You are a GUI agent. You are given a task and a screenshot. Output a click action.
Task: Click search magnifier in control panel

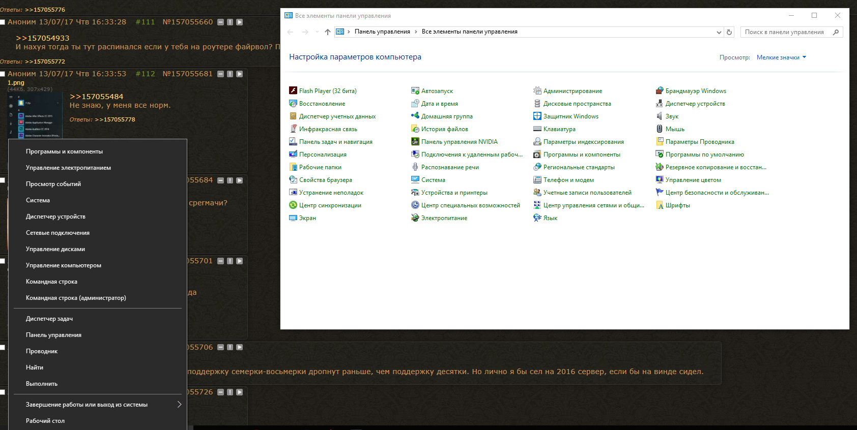point(836,32)
